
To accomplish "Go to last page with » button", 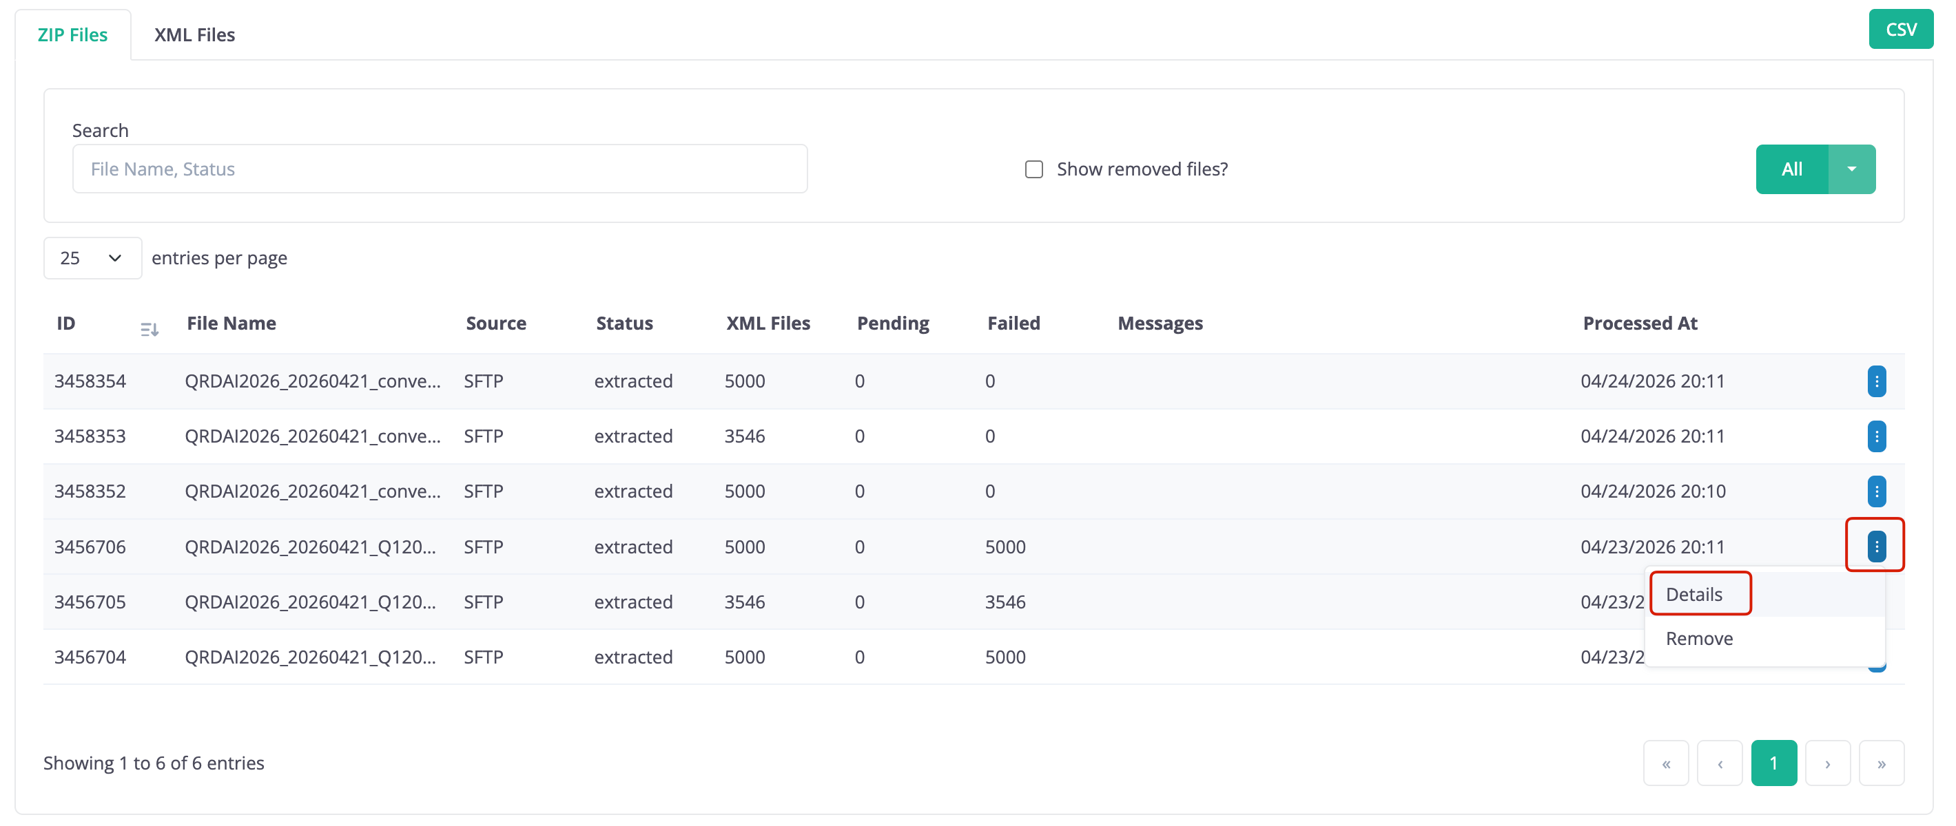I will point(1881,763).
